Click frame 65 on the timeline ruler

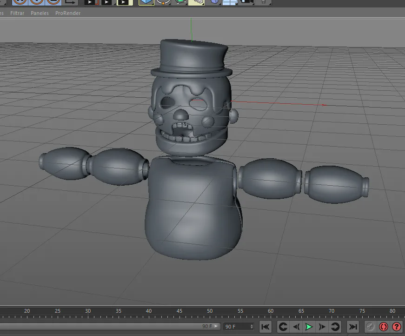(301, 311)
